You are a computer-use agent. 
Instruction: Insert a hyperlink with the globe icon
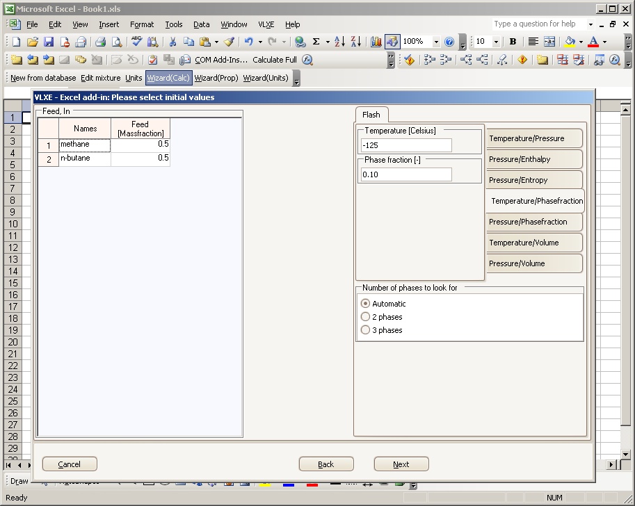[300, 41]
